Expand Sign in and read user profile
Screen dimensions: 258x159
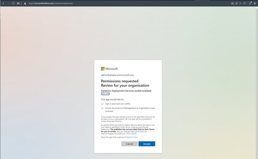[116, 104]
